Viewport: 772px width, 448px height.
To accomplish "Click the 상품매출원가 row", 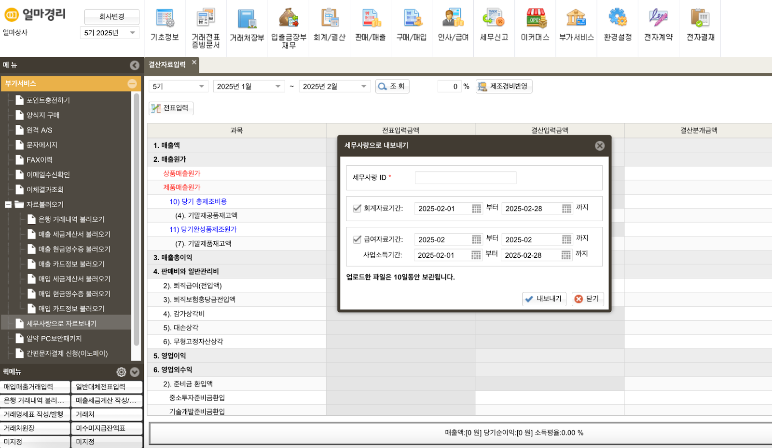I will pyautogui.click(x=237, y=173).
